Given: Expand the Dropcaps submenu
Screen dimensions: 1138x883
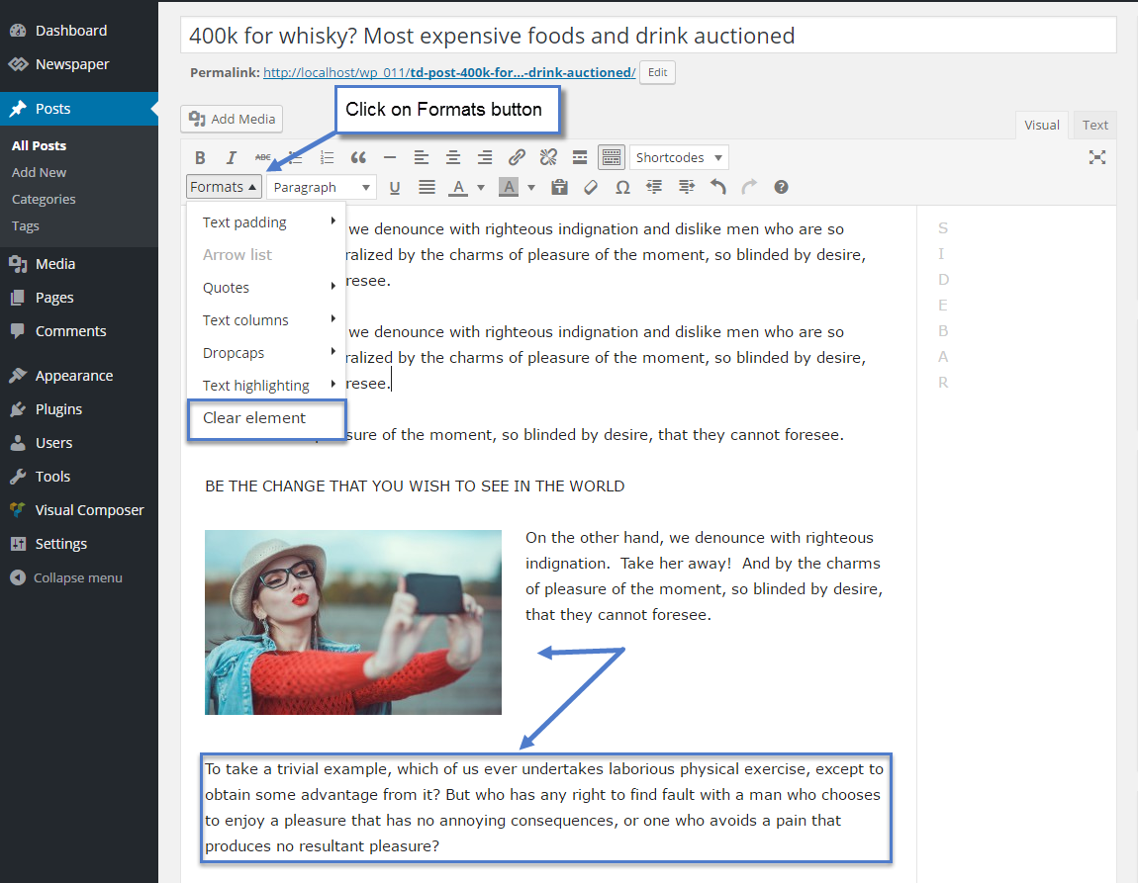Looking at the screenshot, I should coord(266,352).
